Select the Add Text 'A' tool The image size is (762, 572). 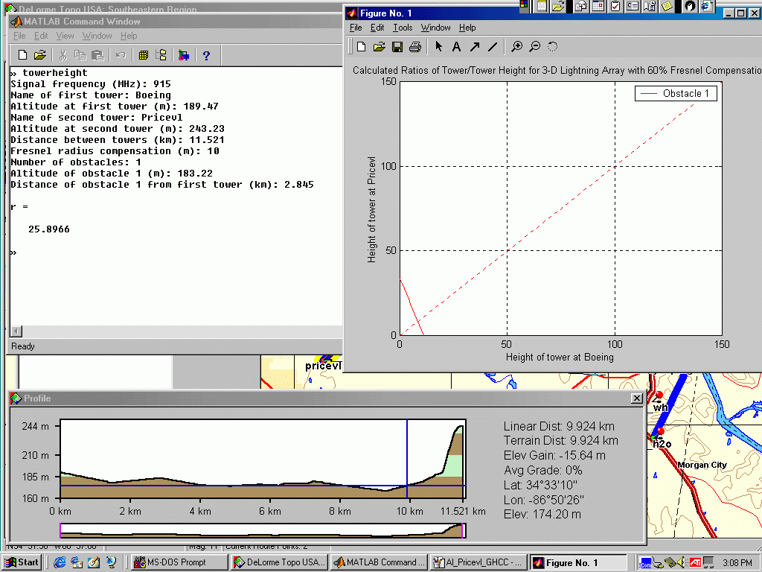[x=456, y=47]
